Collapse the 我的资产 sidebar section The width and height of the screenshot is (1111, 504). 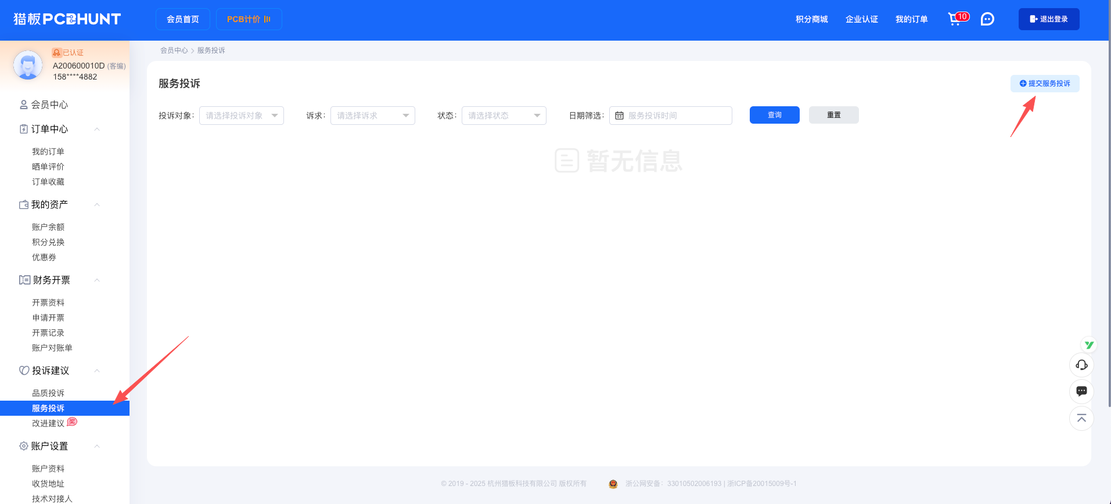click(97, 204)
